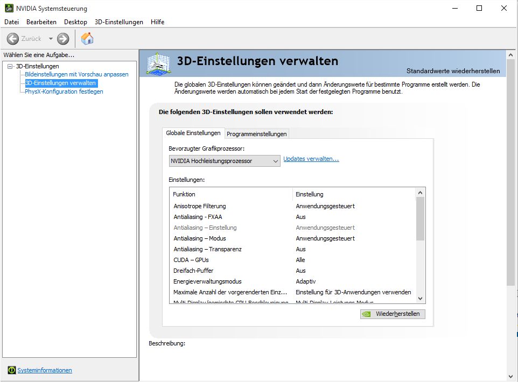The height and width of the screenshot is (382, 518).
Task: Click the Zurück back arrow icon
Action: (x=13, y=39)
